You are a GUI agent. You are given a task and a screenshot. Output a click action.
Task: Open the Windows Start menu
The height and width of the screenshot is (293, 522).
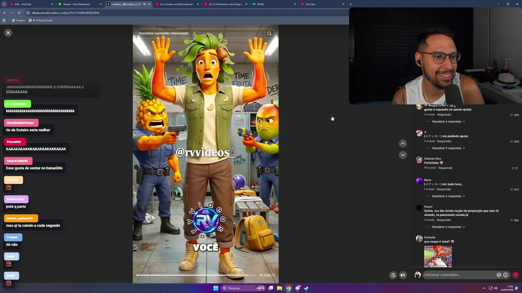point(216,288)
